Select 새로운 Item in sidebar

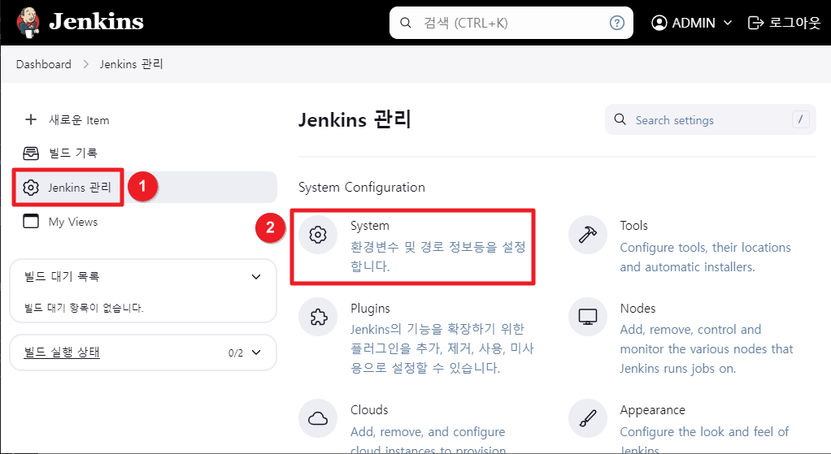point(79,120)
